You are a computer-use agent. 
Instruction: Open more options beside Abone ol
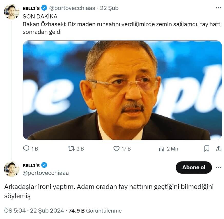tap(218, 167)
